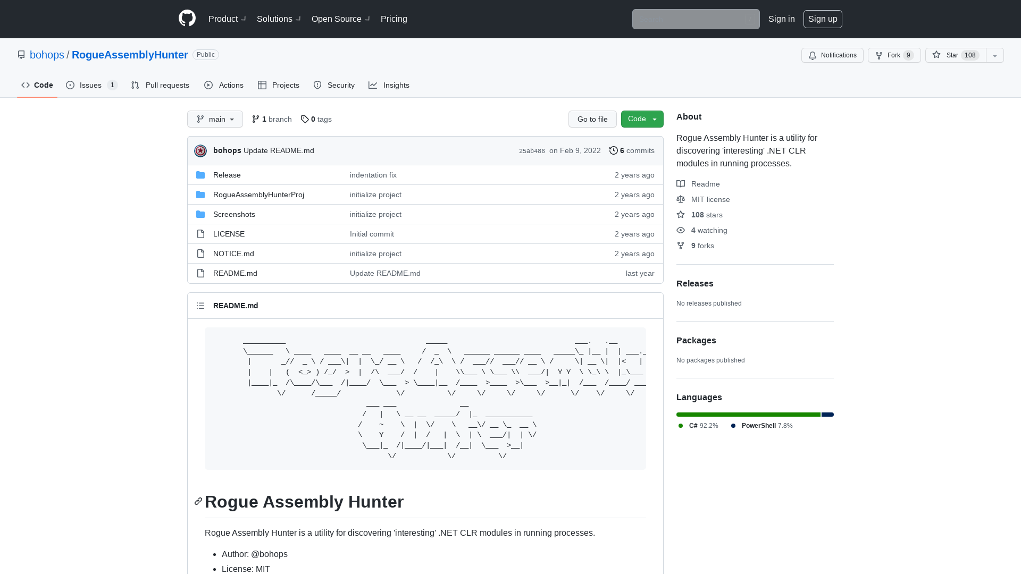Open the bohops owner link
The width and height of the screenshot is (1021, 574).
(47, 55)
